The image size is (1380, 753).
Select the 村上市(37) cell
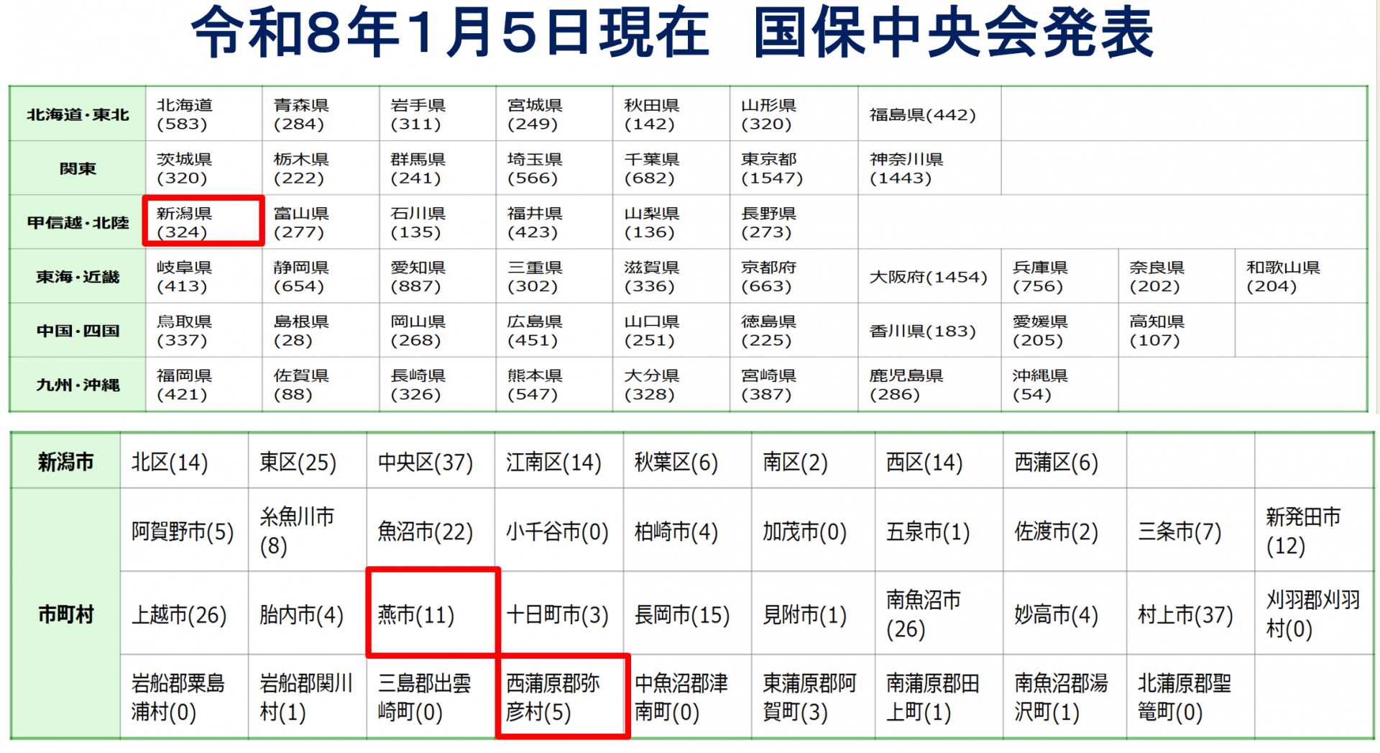pos(1190,614)
